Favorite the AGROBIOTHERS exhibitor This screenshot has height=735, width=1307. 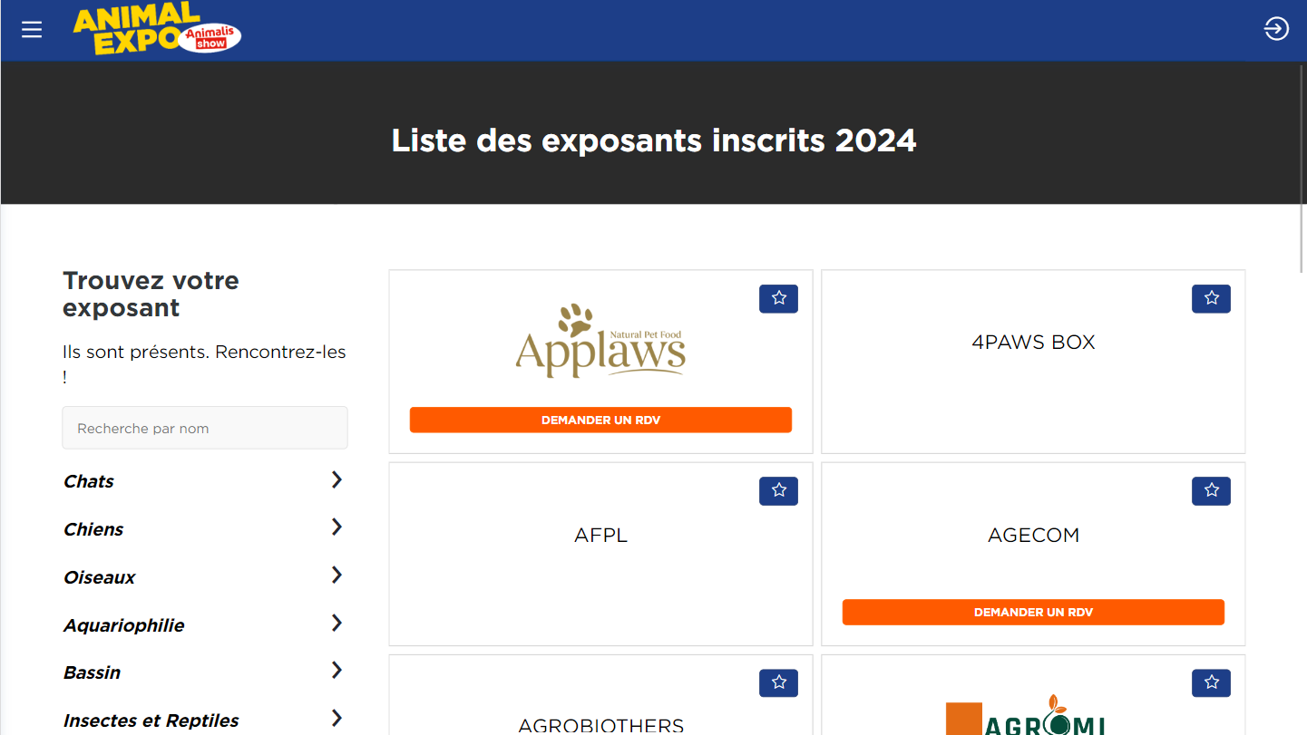778,682
